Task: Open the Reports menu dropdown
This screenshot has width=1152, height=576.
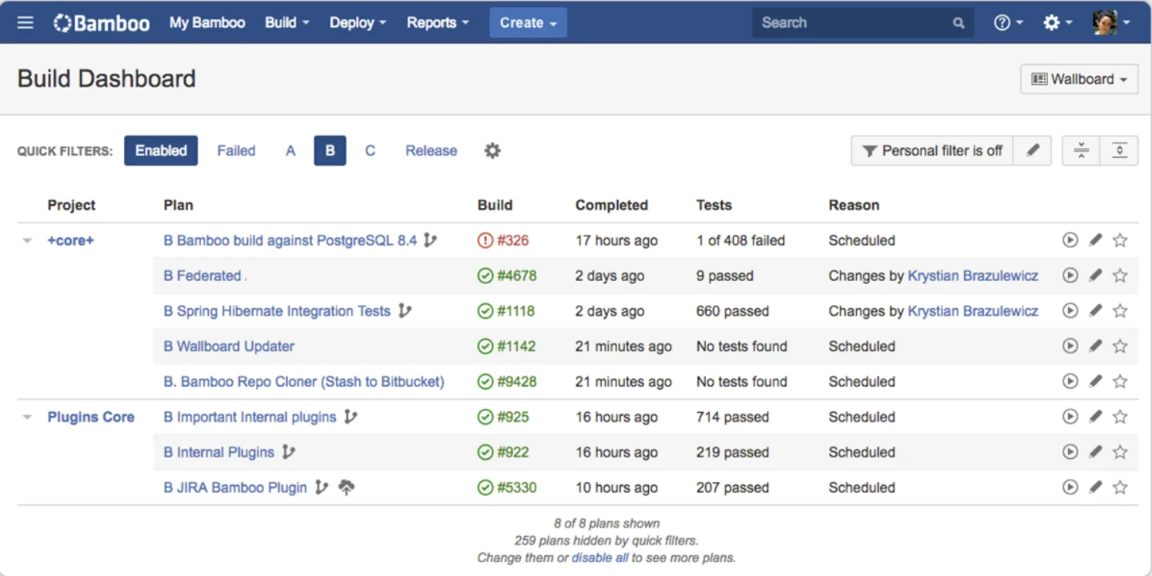Action: [x=438, y=22]
